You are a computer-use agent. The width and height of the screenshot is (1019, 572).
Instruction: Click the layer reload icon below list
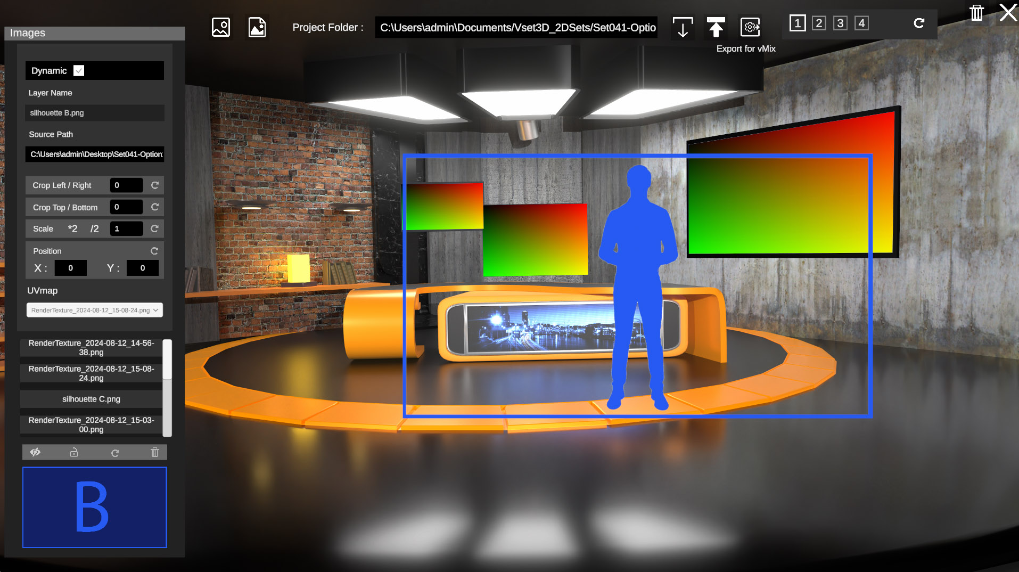click(115, 453)
